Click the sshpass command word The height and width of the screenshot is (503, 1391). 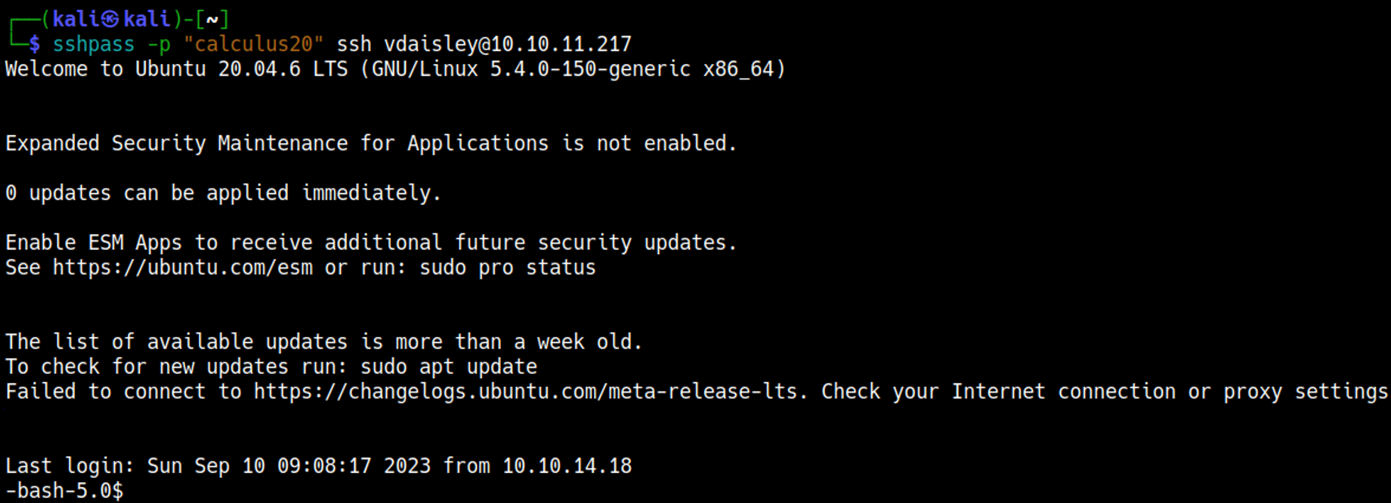93,44
